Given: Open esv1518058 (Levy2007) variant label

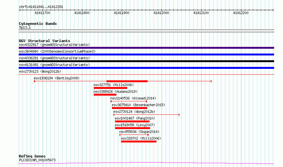Looking at the screenshot, I should [x=135, y=125].
